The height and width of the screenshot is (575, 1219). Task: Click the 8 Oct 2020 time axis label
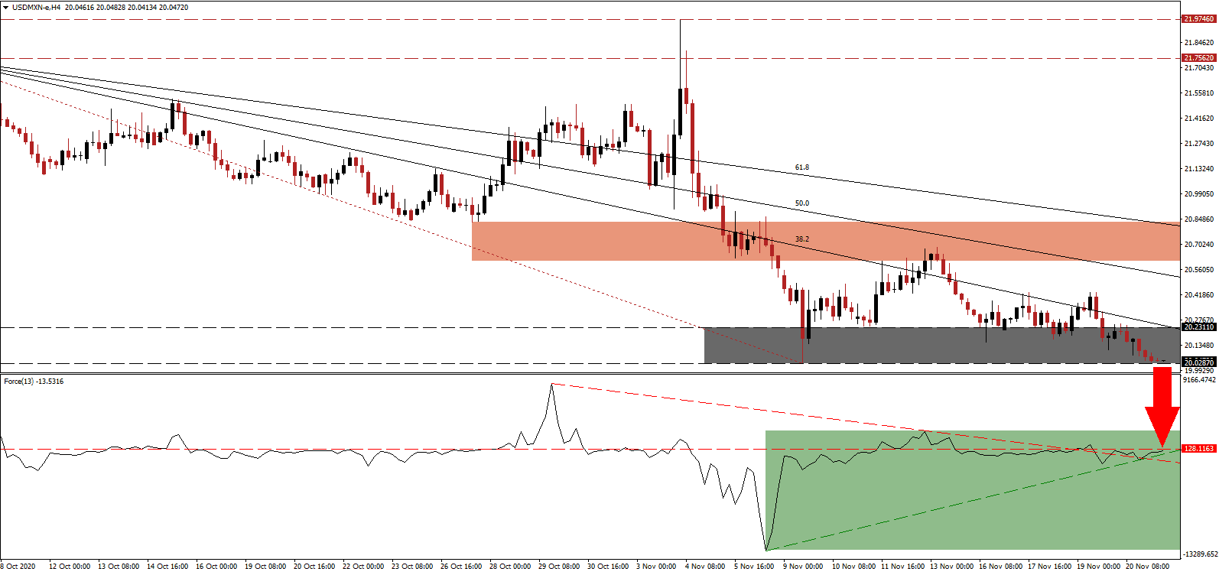[x=18, y=567]
